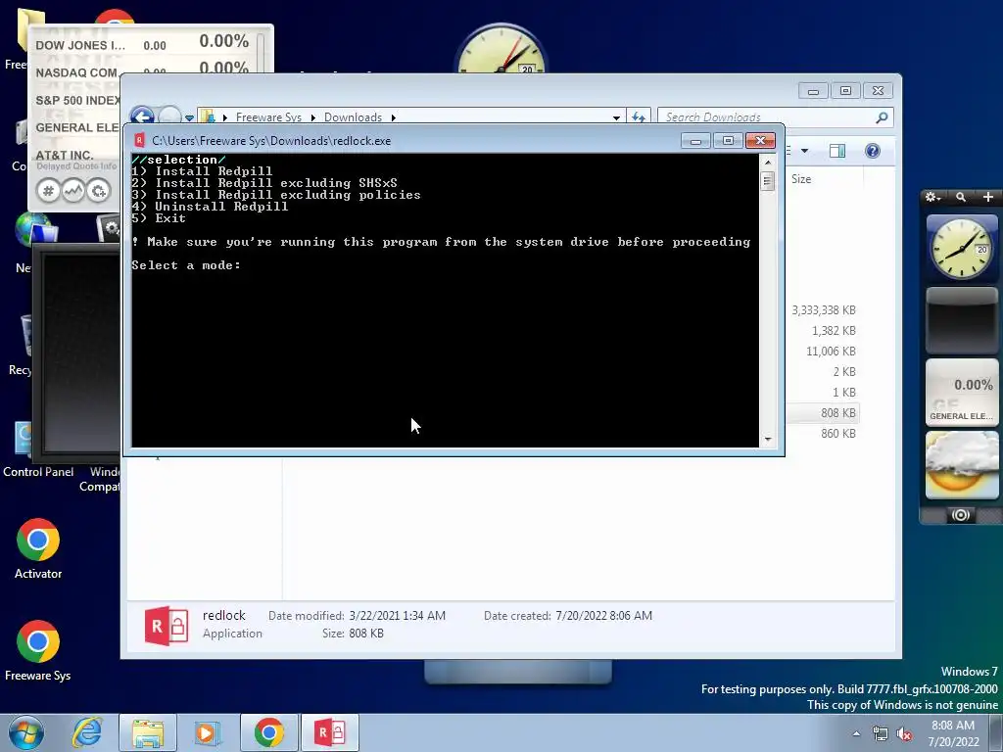Focus the Search Downloads field

768,117
